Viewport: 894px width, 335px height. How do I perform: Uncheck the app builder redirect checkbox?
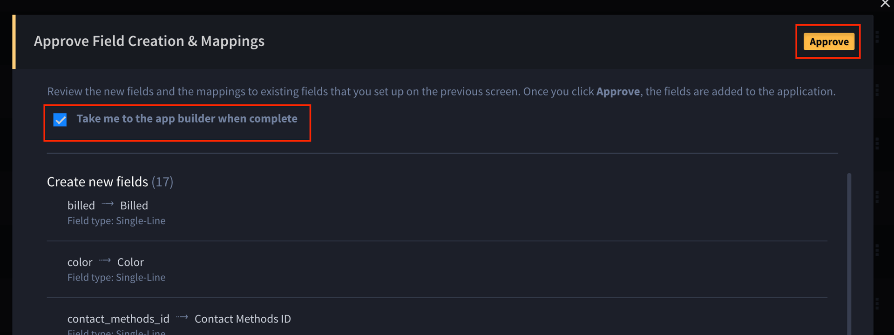(60, 120)
